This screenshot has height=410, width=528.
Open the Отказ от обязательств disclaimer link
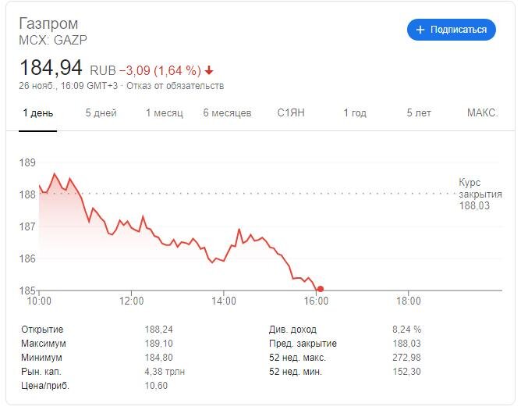[x=175, y=86]
